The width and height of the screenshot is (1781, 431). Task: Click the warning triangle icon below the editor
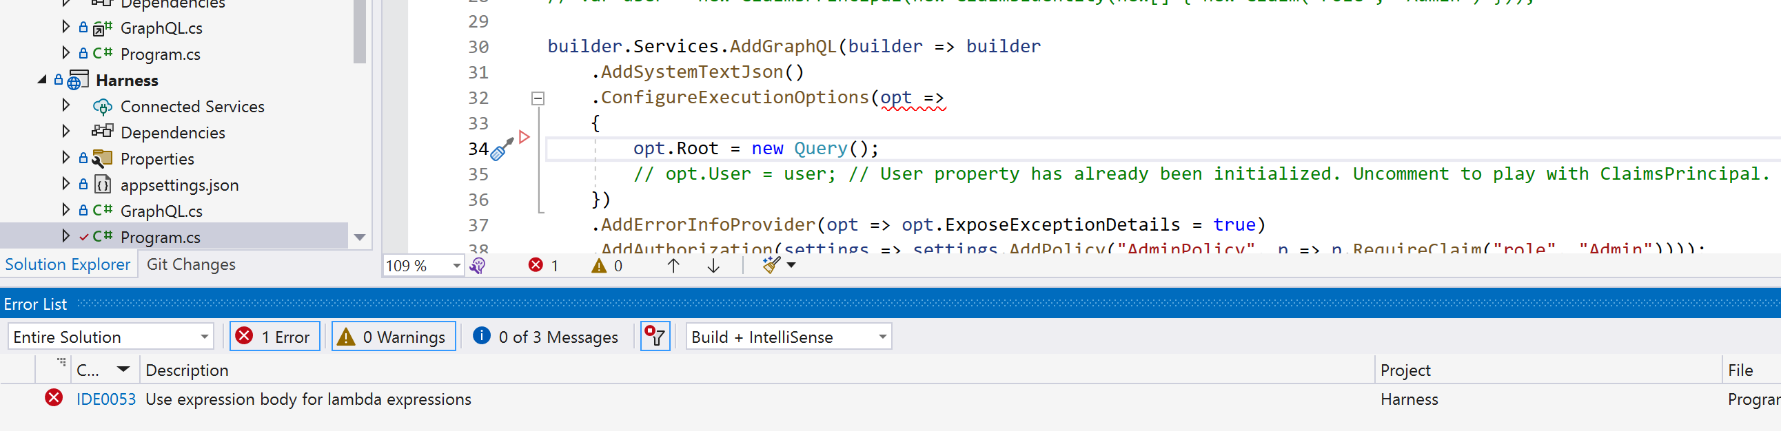[x=599, y=266]
